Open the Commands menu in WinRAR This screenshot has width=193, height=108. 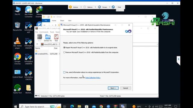44,32
